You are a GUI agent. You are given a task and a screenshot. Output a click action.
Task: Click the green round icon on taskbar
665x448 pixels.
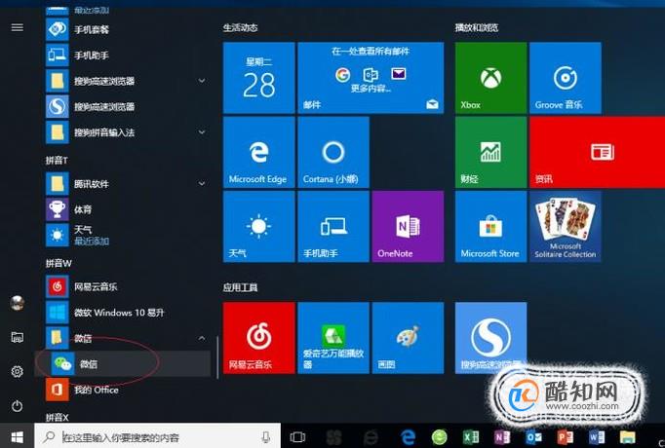(x=440, y=436)
